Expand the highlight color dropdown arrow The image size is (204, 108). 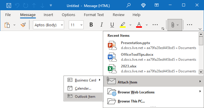[x=130, y=25]
